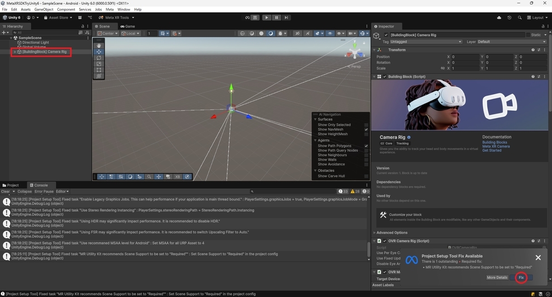Open Transform component more options menu
The height and width of the screenshot is (297, 552).
coord(545,50)
